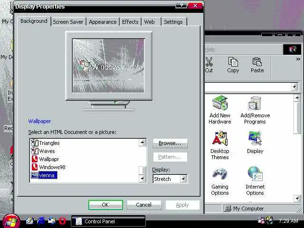Click the wallpaper preview monitor image
This screenshot has height=228, width=304.
click(109, 66)
